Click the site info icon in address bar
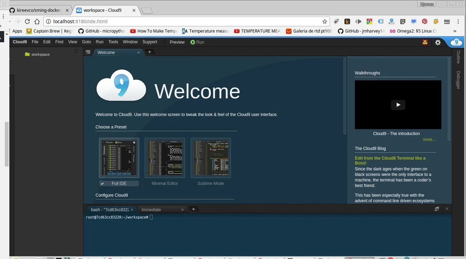 (48, 21)
